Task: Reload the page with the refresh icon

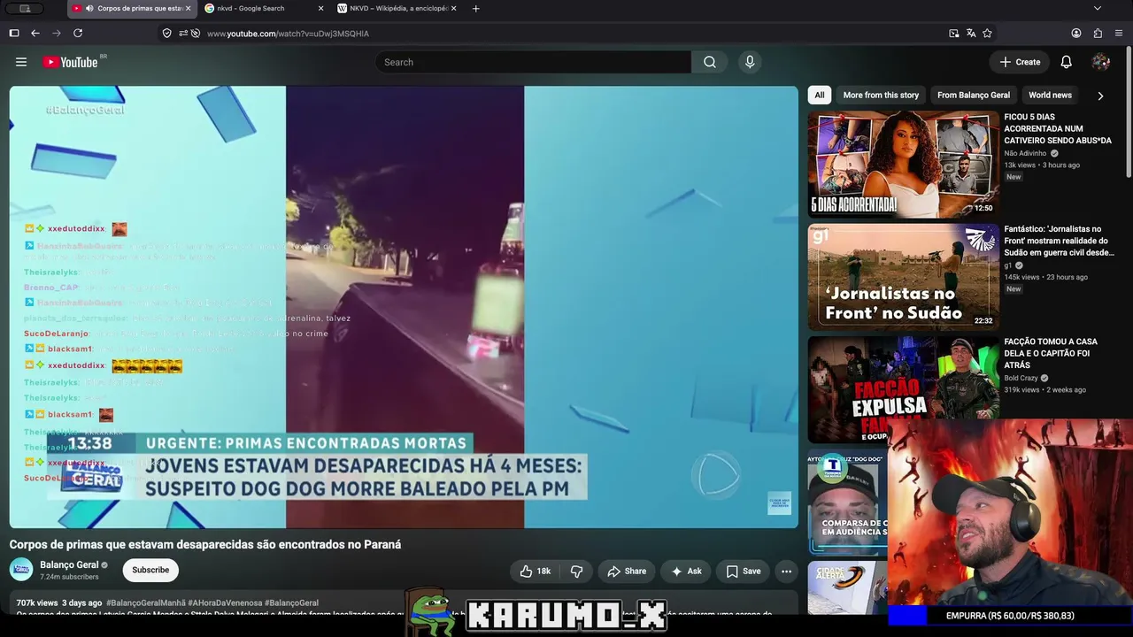Action: point(78,33)
